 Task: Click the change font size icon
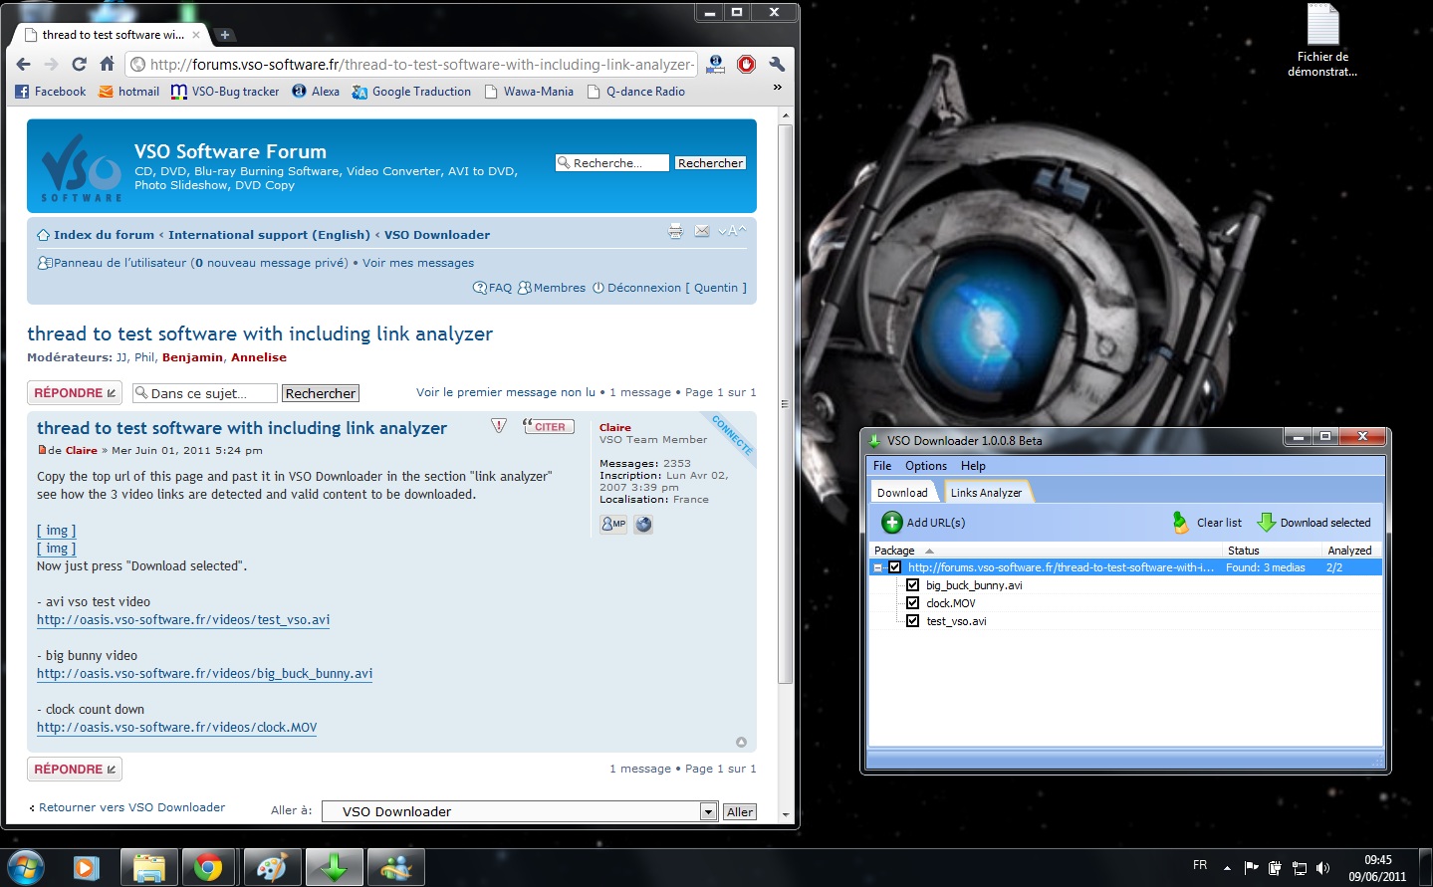732,231
